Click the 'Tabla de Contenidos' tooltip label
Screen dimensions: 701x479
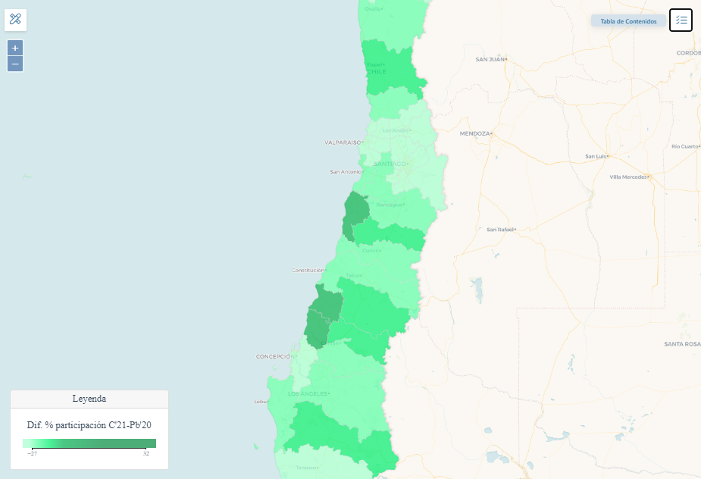click(628, 21)
